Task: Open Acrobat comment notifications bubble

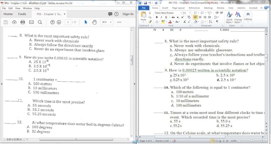Action: [x=110, y=14]
